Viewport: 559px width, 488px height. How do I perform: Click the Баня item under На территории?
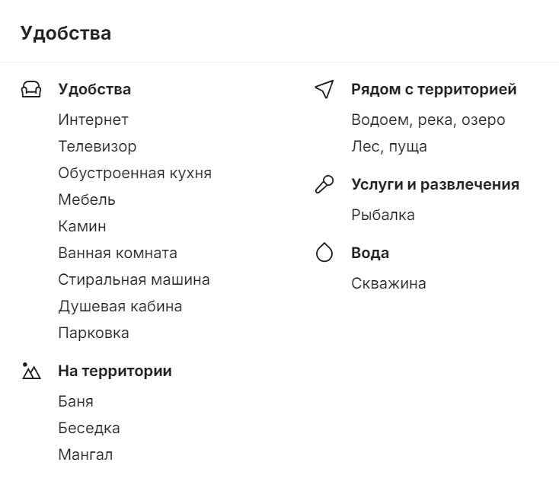click(75, 401)
